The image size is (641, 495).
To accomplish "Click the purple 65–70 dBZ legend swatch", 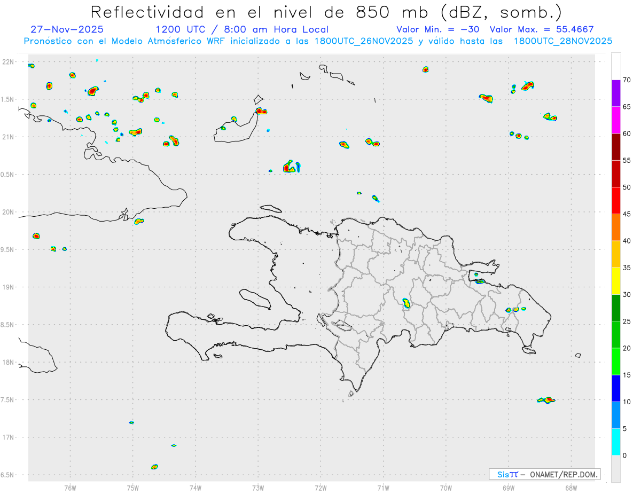I will coord(616,93).
